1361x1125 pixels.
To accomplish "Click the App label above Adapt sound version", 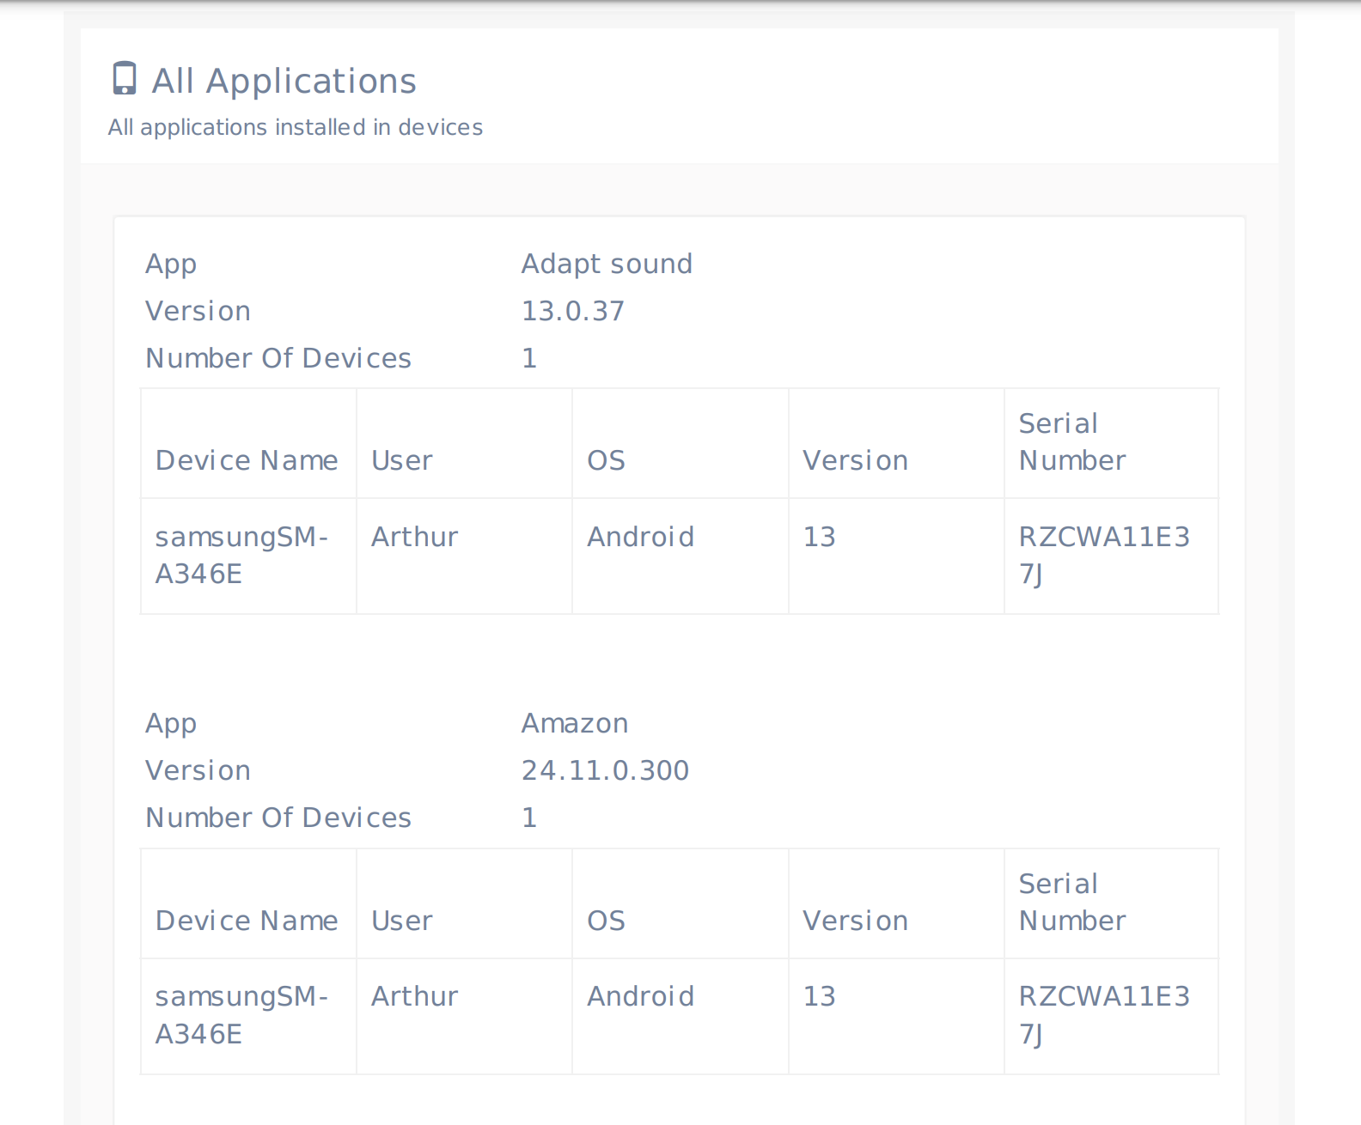I will 171,265.
